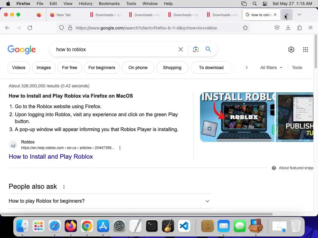
Task: Open the History menu
Action: point(85,4)
